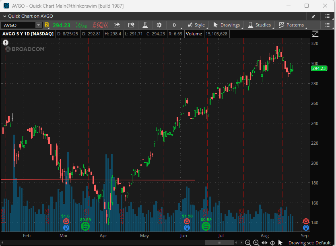Pin the Quick Chart gadget
The image size is (336, 246).
[313, 16]
